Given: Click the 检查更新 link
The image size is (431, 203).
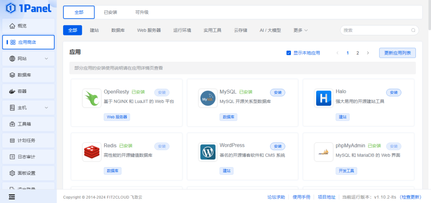Looking at the screenshot, I should tap(411, 197).
